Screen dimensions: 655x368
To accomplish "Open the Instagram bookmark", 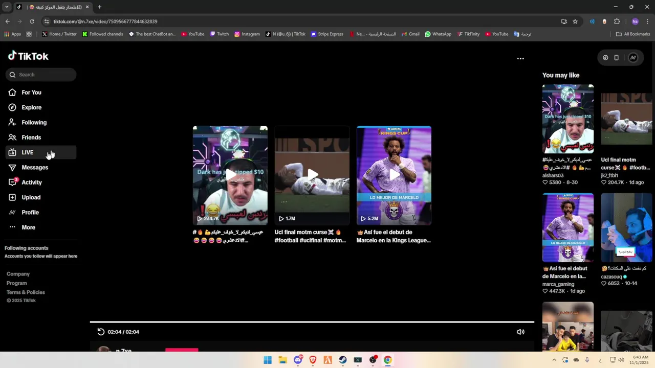I will coord(247,34).
